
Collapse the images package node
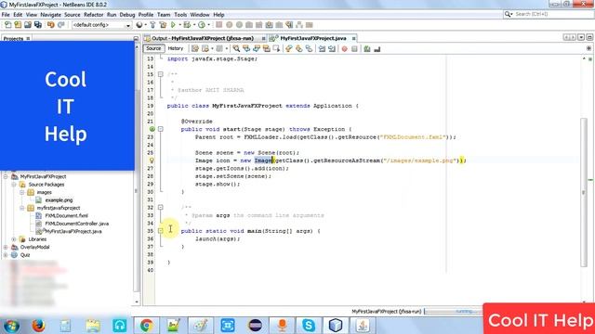click(x=22, y=192)
